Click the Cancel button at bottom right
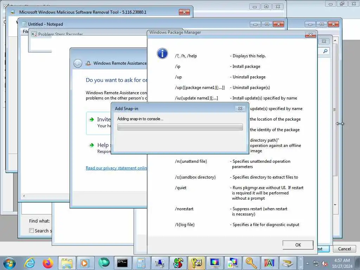Image resolution: width=360 pixels, height=270 pixels. coord(345,249)
